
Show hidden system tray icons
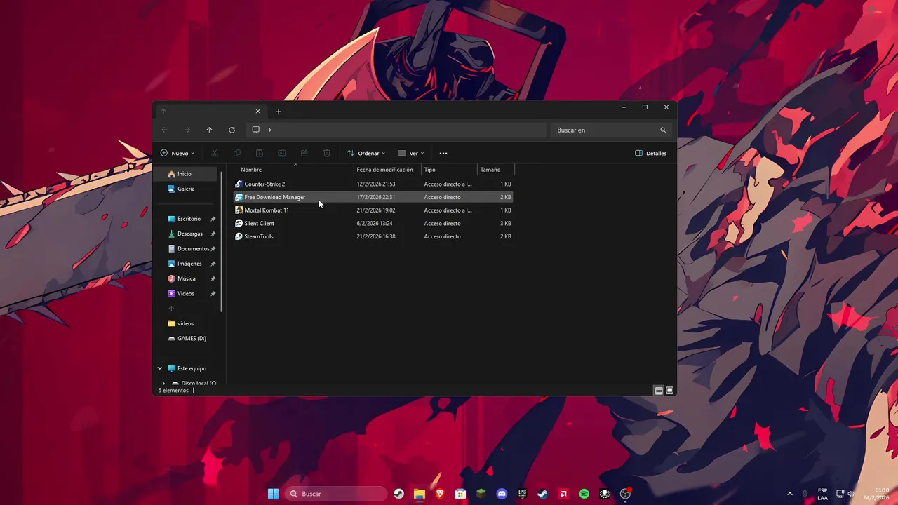pos(790,494)
